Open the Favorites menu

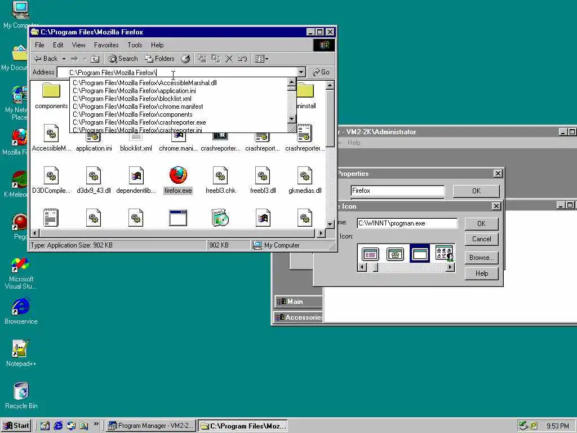coord(106,45)
